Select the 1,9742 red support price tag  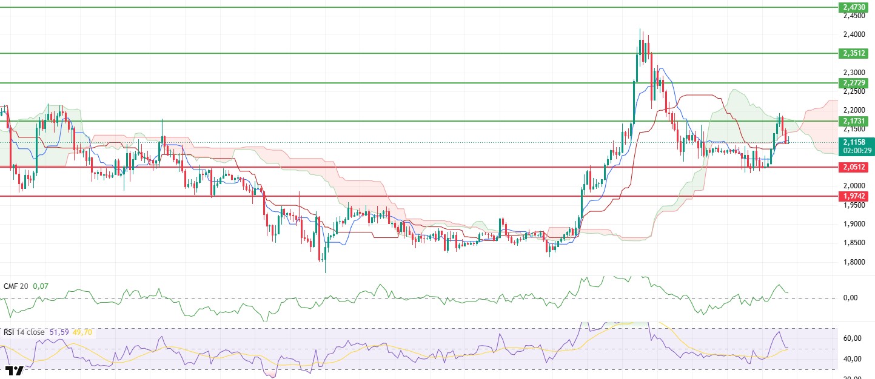856,196
